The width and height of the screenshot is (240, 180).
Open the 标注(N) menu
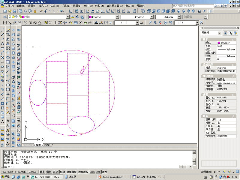coord(88,6)
